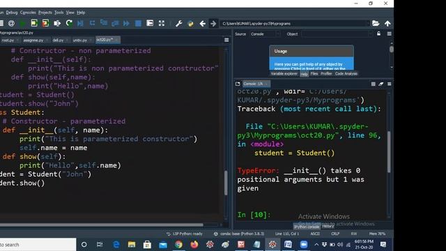This screenshot has width=446, height=251.
Task: Click the blue Stop debugging square
Action: [x=138, y=23]
